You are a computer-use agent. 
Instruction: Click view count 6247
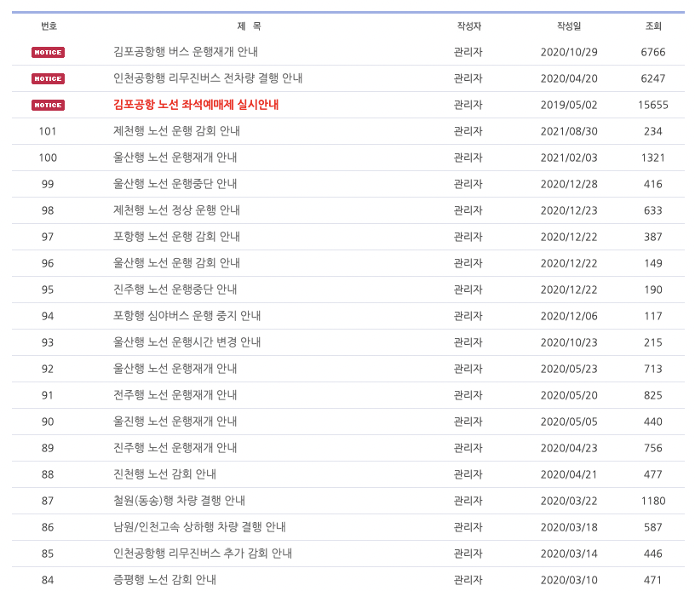tap(653, 79)
